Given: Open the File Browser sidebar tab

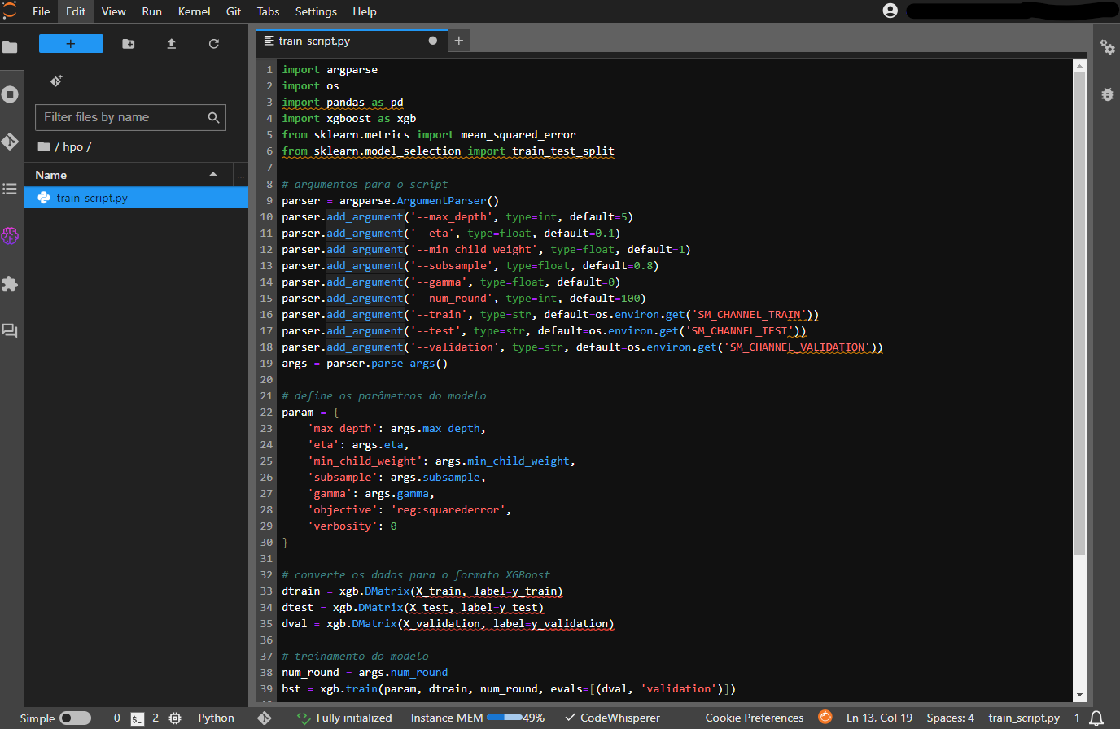Looking at the screenshot, I should click(x=10, y=47).
